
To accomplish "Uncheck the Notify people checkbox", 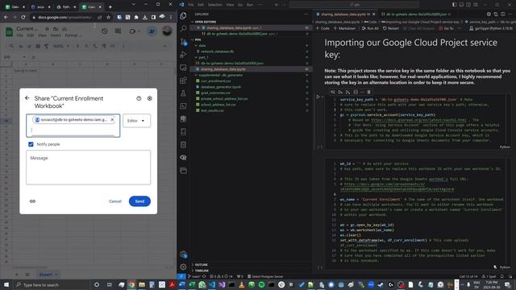I will point(31,144).
